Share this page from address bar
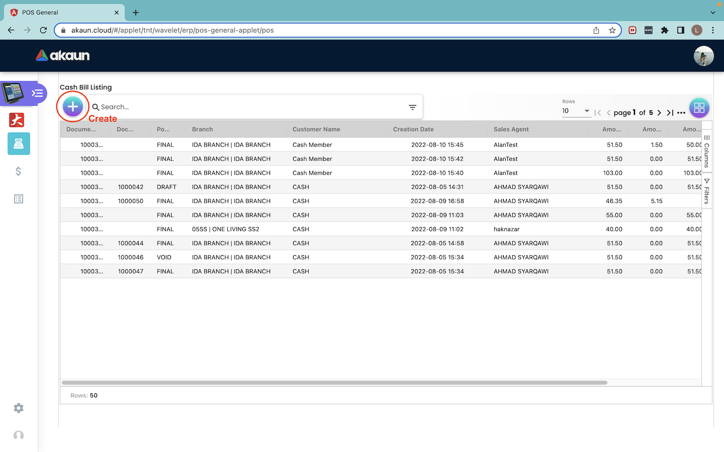This screenshot has height=452, width=724. click(596, 30)
